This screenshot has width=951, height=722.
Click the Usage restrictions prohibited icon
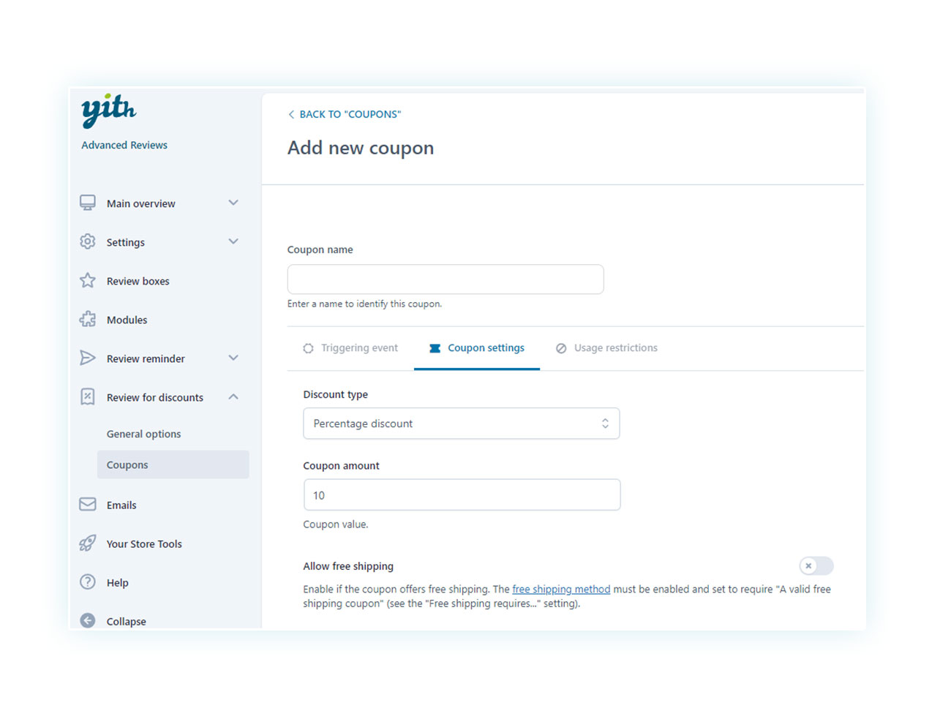561,348
